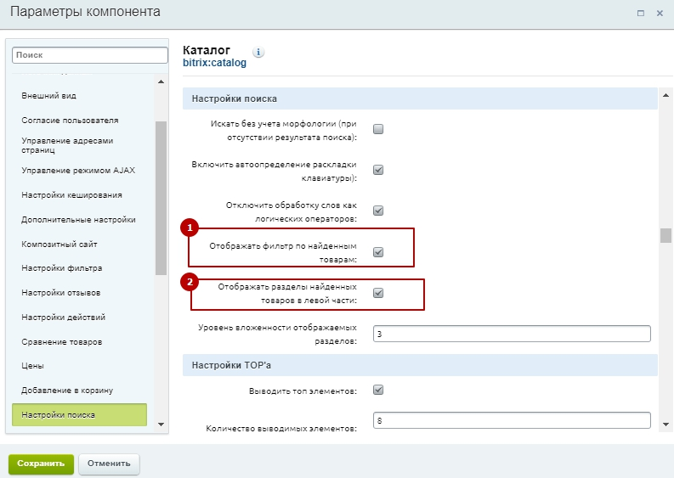
Task: Click the Каталог heading text
Action: pos(207,50)
